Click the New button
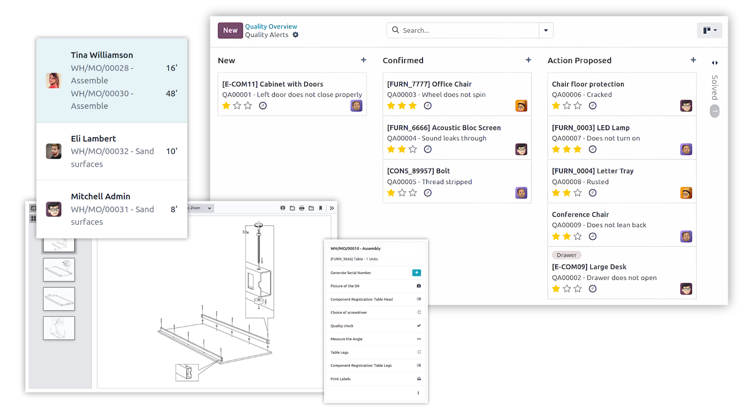Screen dimensions: 752x413 (x=230, y=30)
